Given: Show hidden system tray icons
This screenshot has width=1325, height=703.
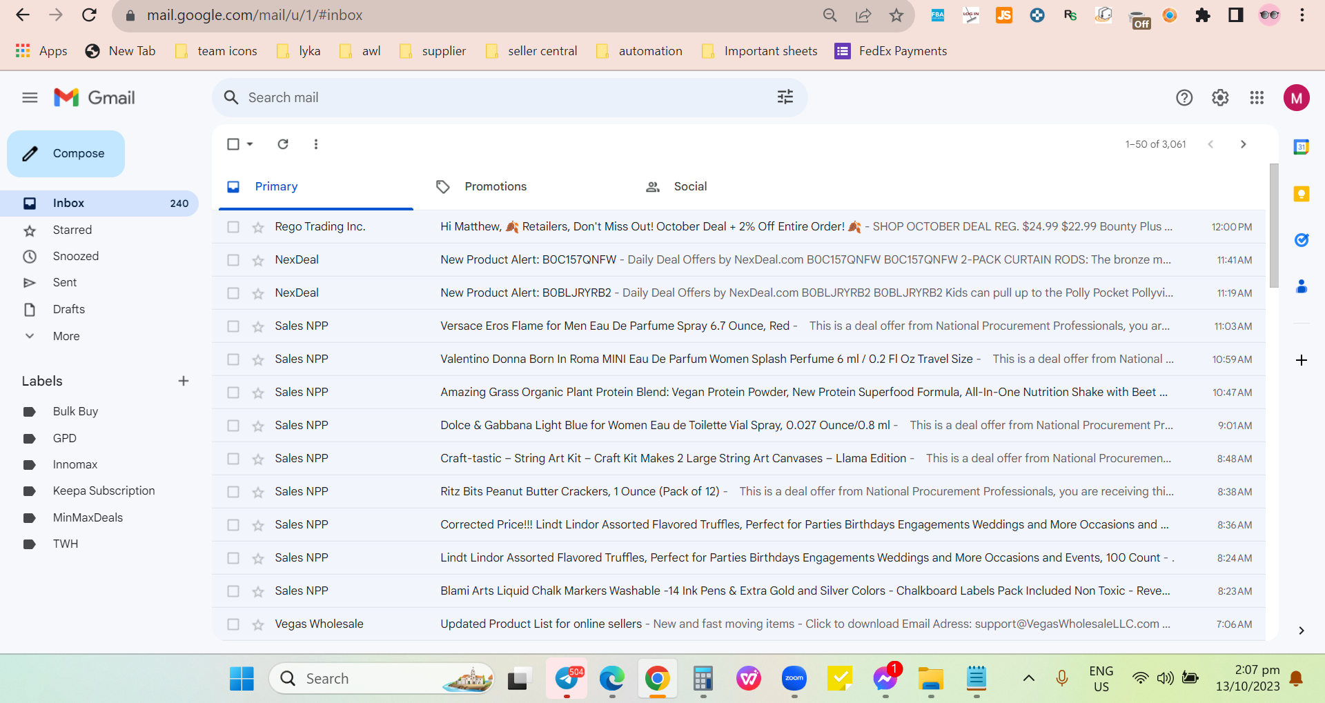Looking at the screenshot, I should tap(1028, 678).
